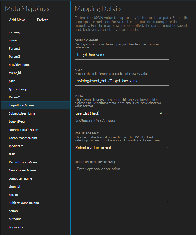Pick the IpAddress mapping
Screen dimensions: 196x235
[16, 146]
